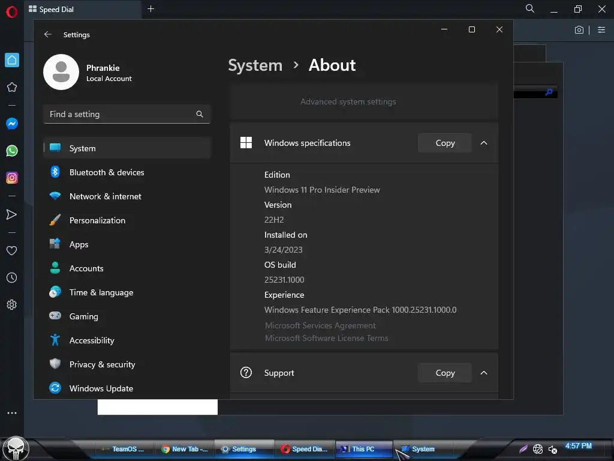Open Messenger in the Opera sidebar

(12, 124)
